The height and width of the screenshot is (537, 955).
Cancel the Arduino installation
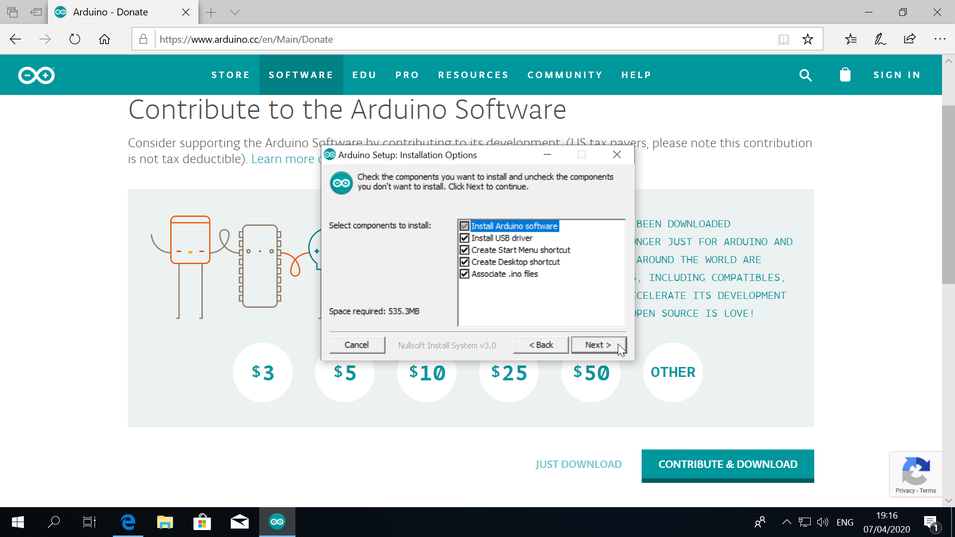click(x=357, y=345)
